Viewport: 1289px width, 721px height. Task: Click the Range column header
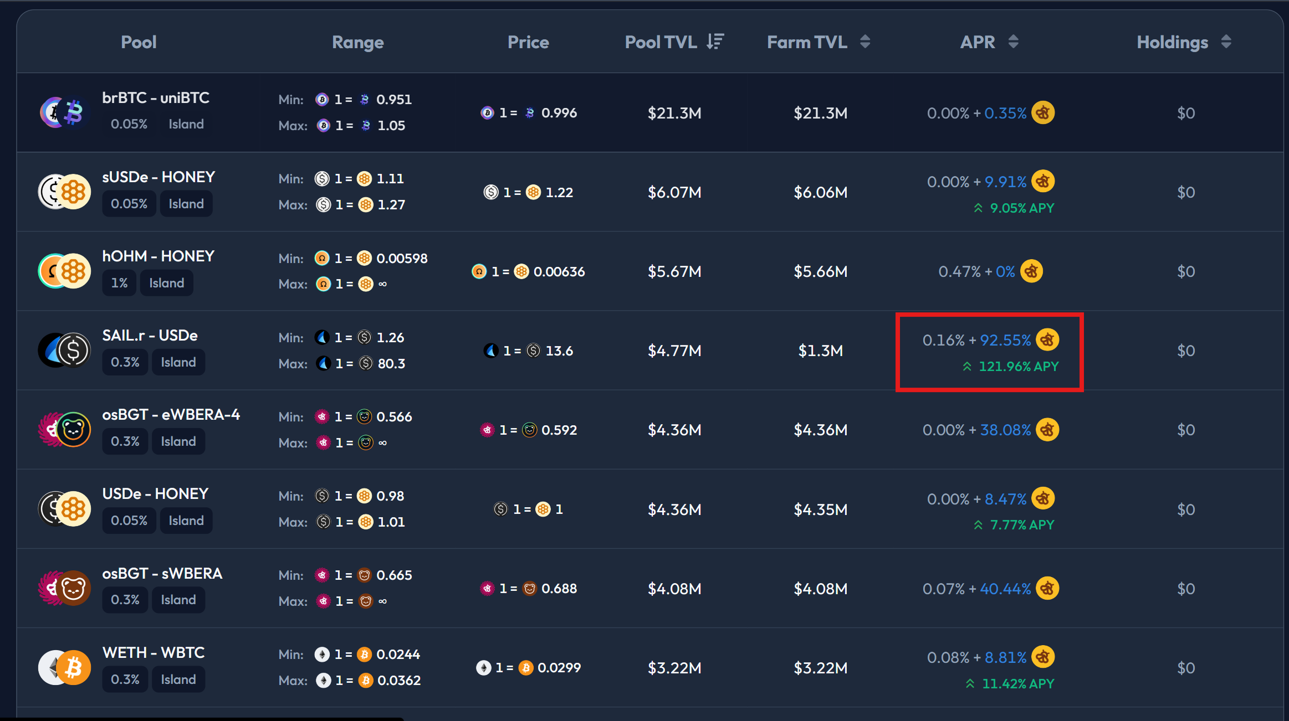click(357, 42)
